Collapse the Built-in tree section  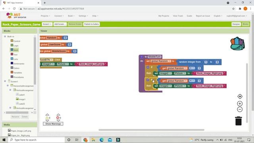pyautogui.click(x=5, y=37)
